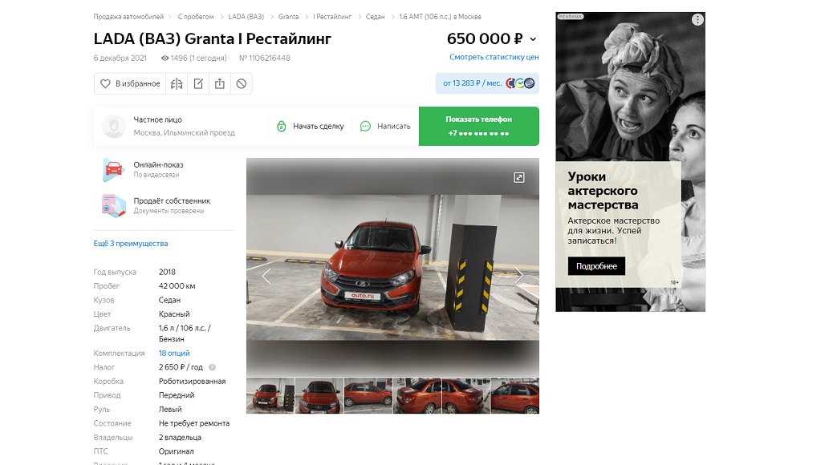Go to the previous photo with the left arrow
The height and width of the screenshot is (465, 833).
(x=266, y=276)
